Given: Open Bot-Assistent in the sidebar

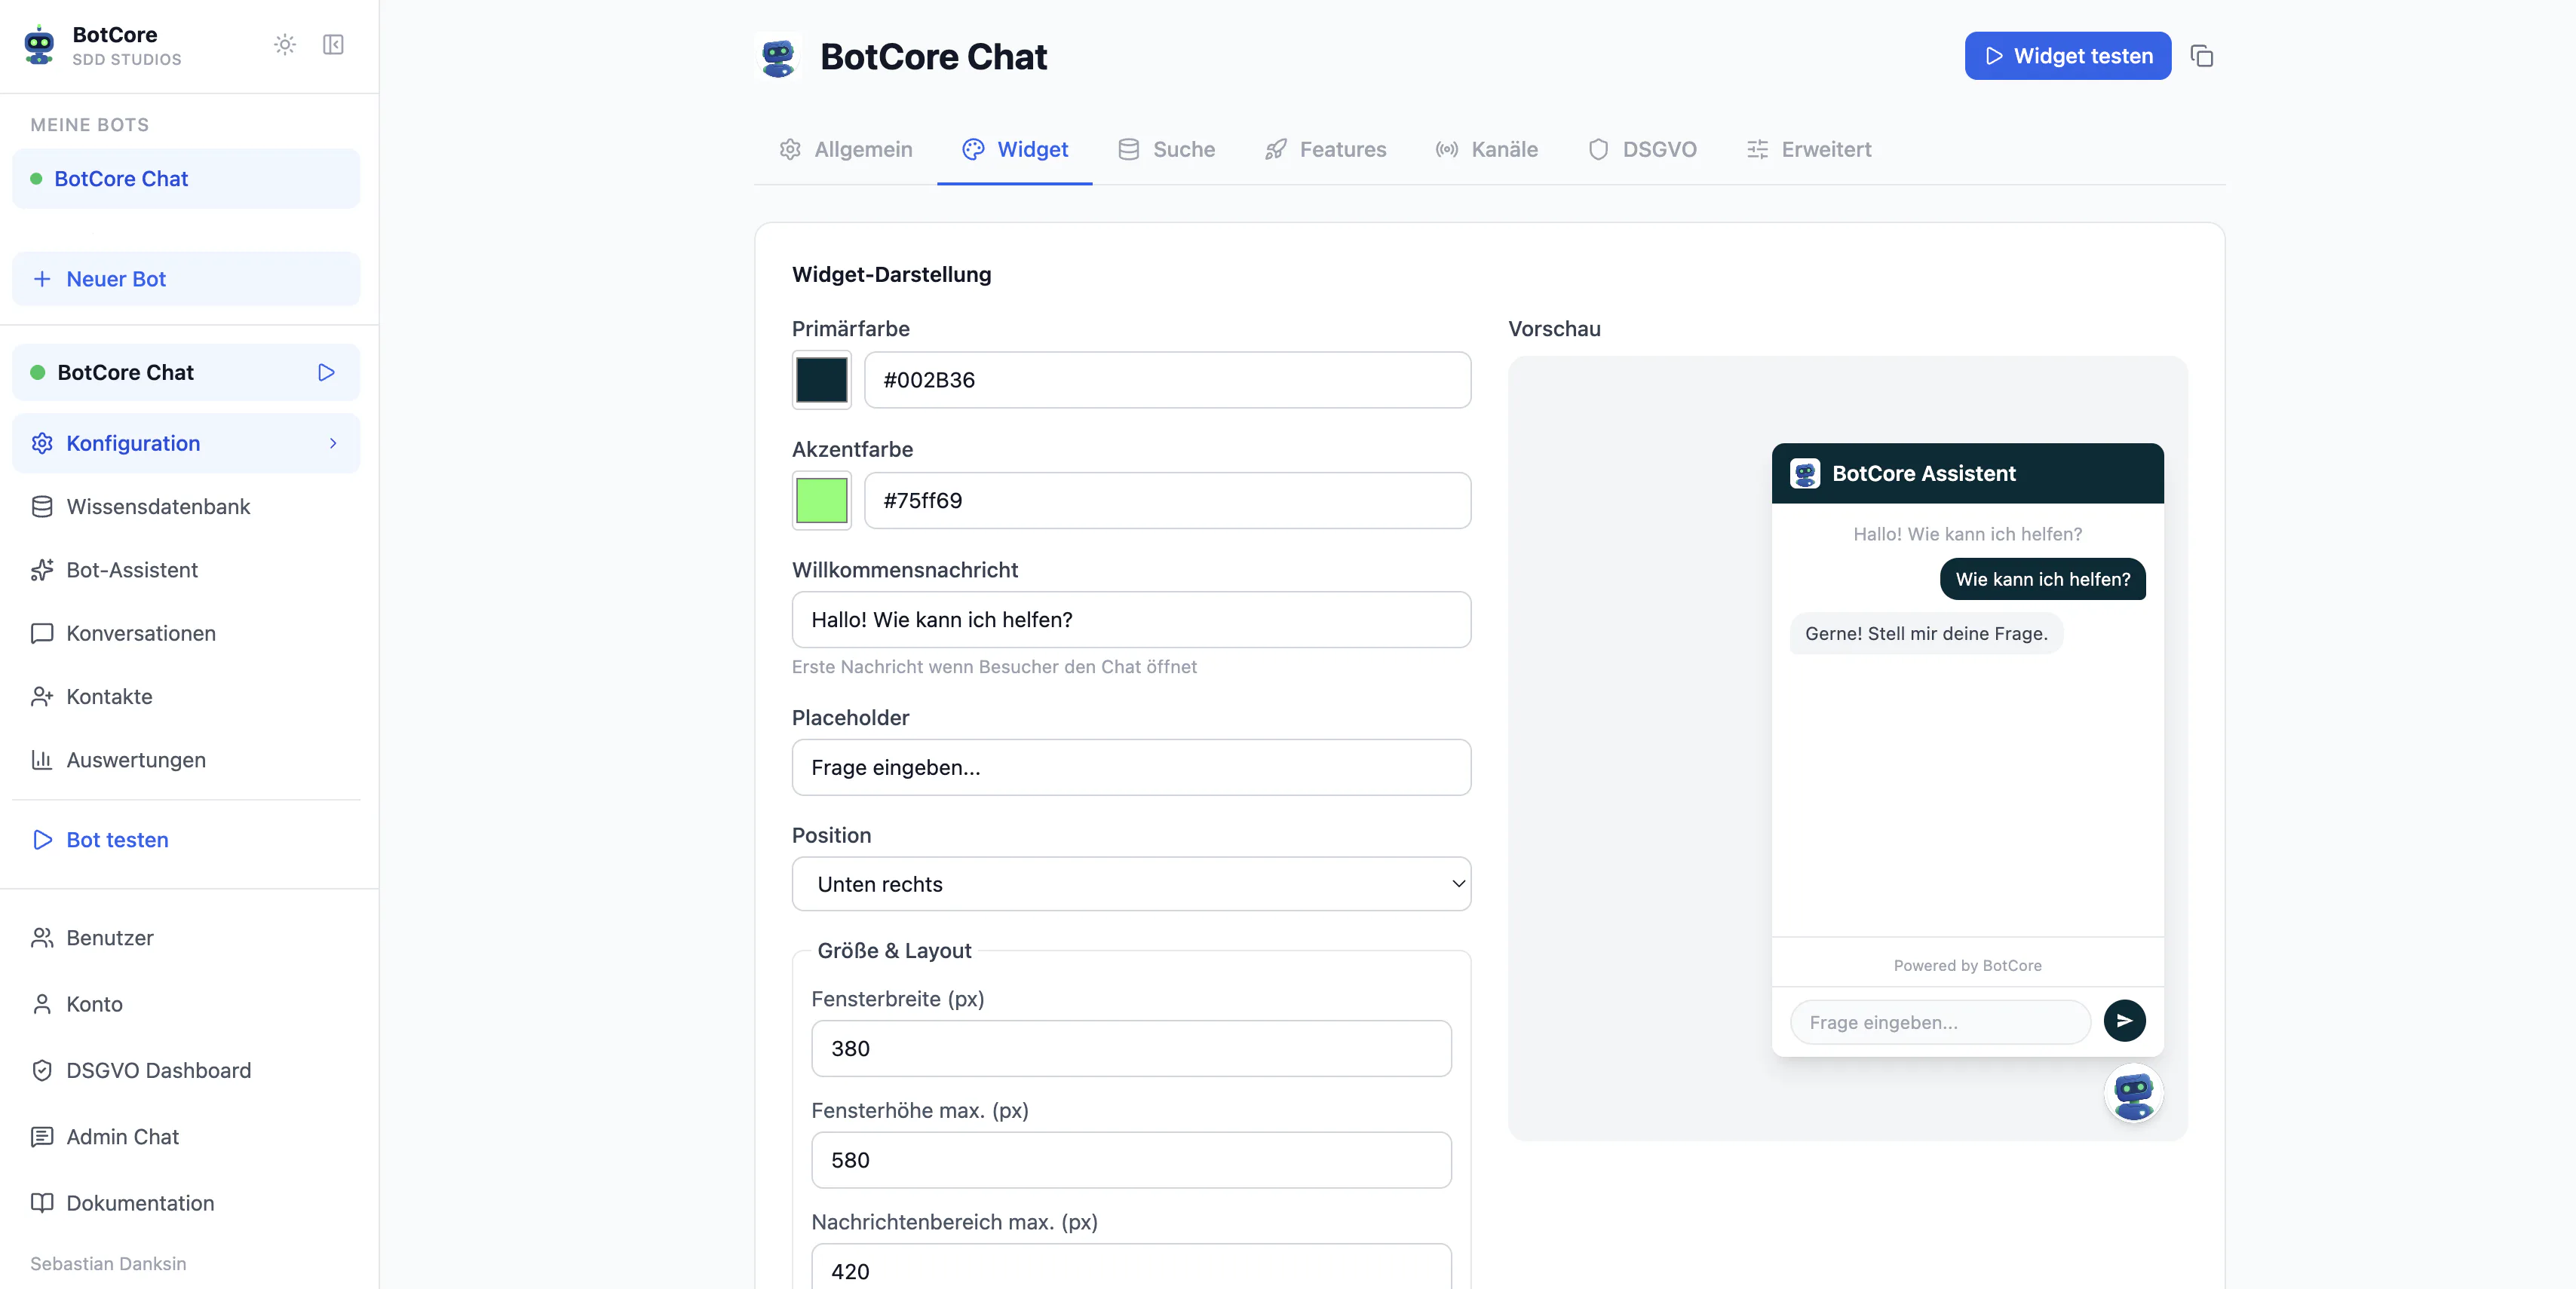Looking at the screenshot, I should [186, 571].
